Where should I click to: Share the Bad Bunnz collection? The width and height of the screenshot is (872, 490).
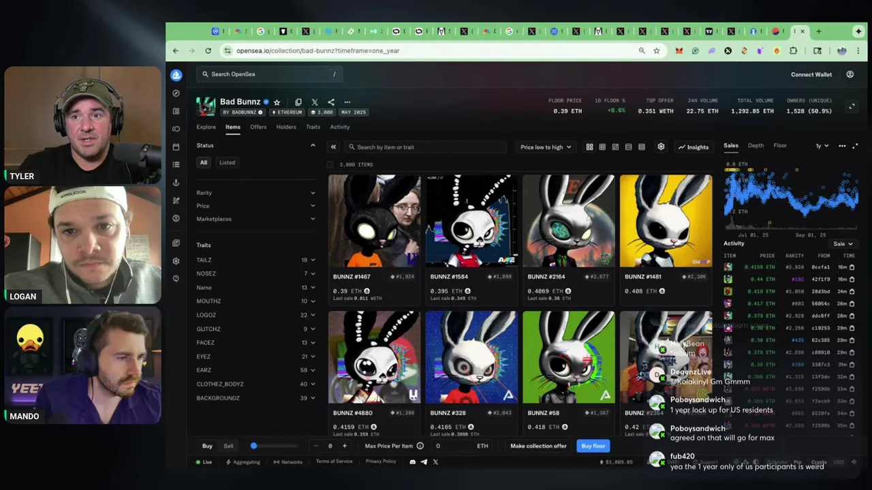[331, 102]
